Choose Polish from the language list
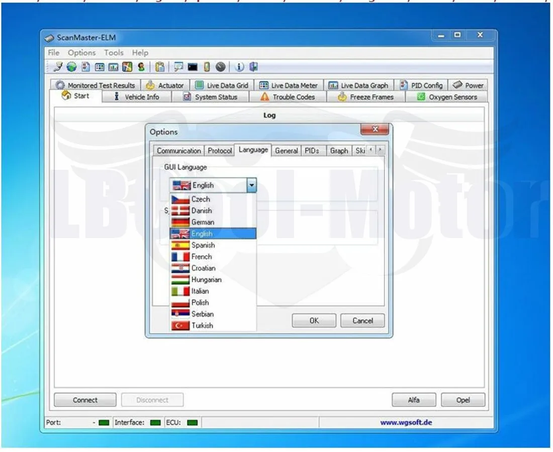 click(x=213, y=303)
